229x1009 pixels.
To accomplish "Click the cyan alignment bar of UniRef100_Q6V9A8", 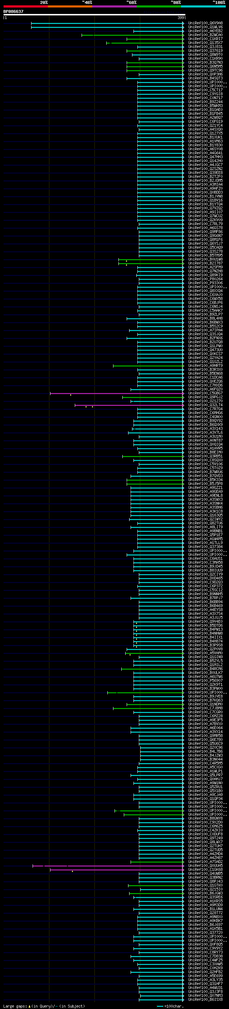I will [107, 24].
